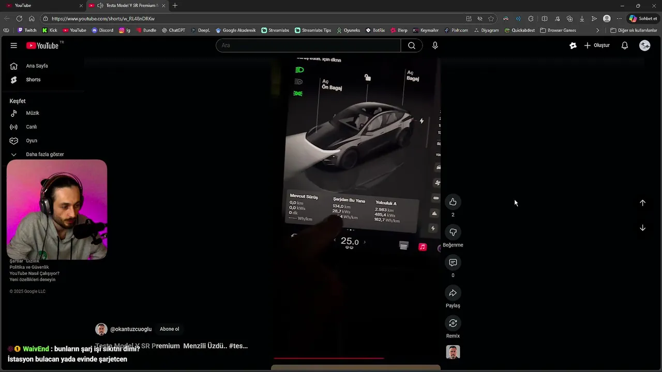Image resolution: width=662 pixels, height=372 pixels.
Task: Click the YouTube logo
Action: pos(42,45)
